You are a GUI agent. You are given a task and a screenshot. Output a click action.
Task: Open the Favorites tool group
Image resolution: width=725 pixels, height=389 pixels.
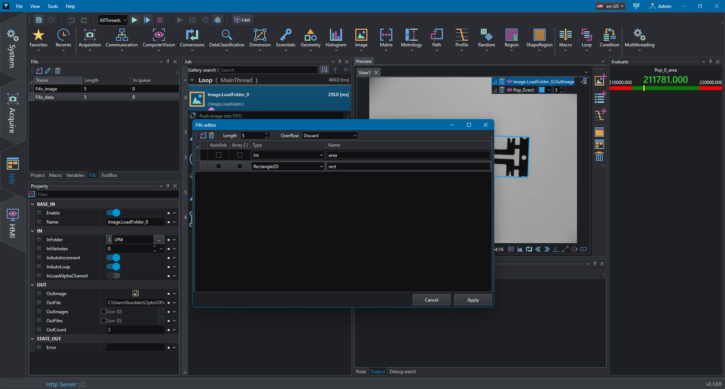[x=39, y=39]
